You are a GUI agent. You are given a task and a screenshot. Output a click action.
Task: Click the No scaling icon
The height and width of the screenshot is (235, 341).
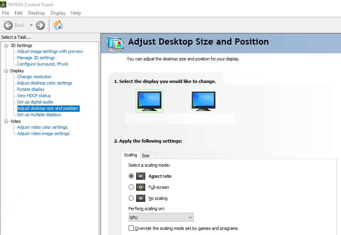click(141, 198)
